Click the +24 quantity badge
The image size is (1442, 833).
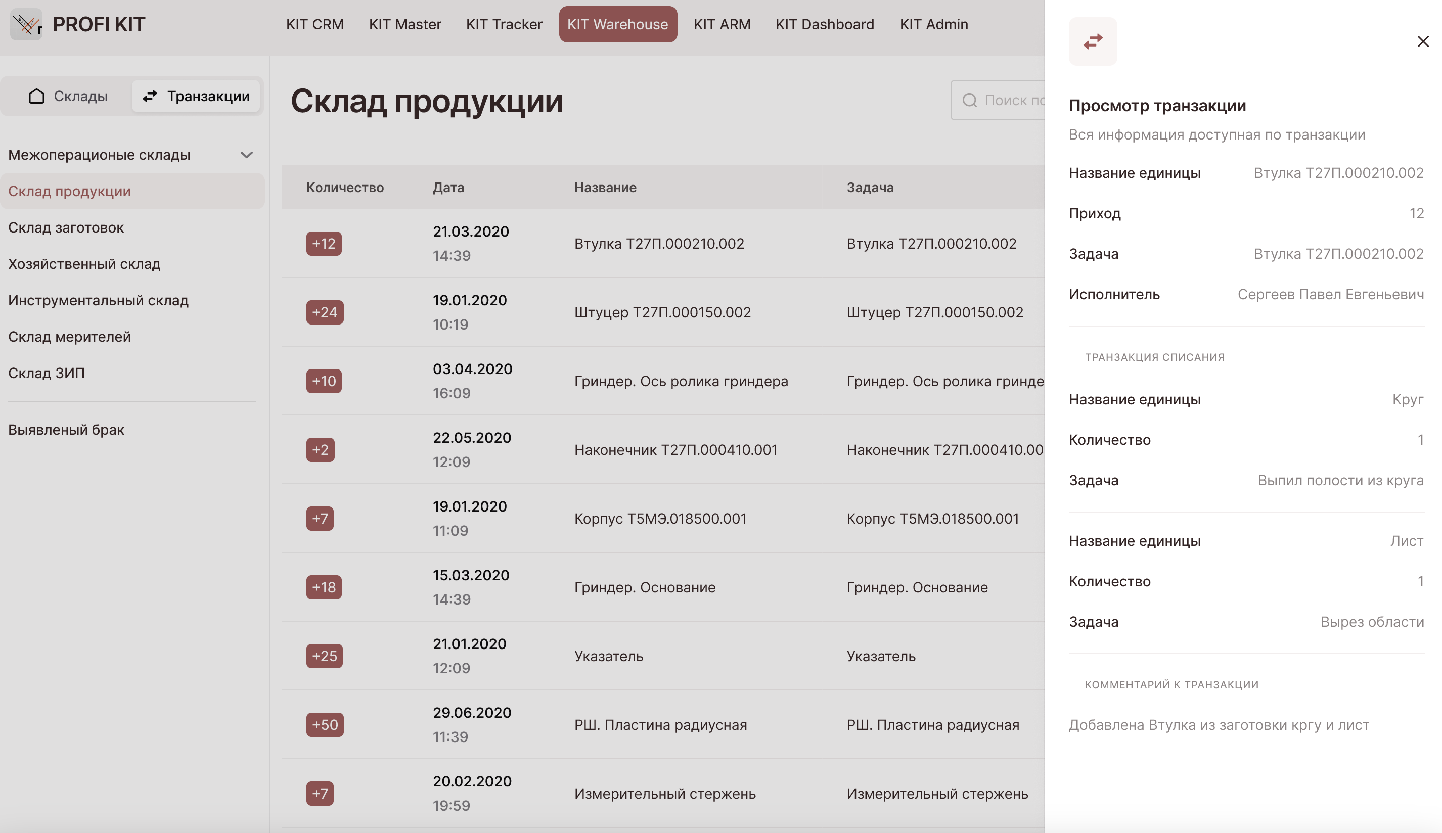coord(325,312)
